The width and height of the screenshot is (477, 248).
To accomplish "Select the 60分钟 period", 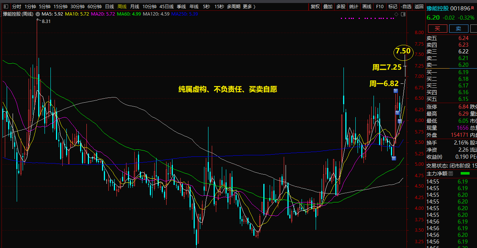I will click(x=95, y=6).
